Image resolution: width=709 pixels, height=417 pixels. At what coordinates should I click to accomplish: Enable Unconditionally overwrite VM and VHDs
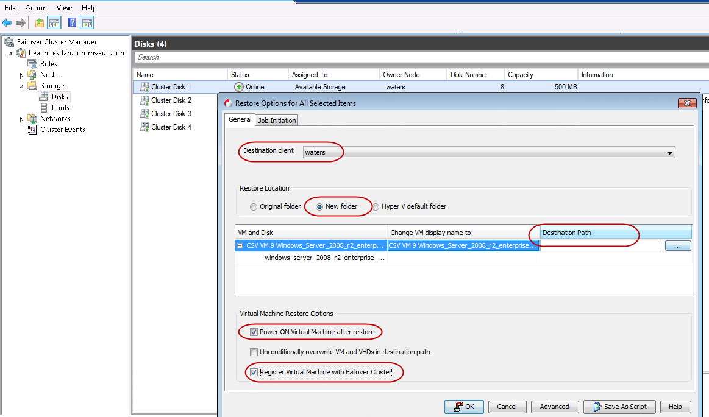coord(254,351)
